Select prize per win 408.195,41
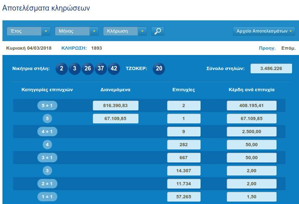Screen dimensions: 299x204 pyautogui.click(x=252, y=105)
